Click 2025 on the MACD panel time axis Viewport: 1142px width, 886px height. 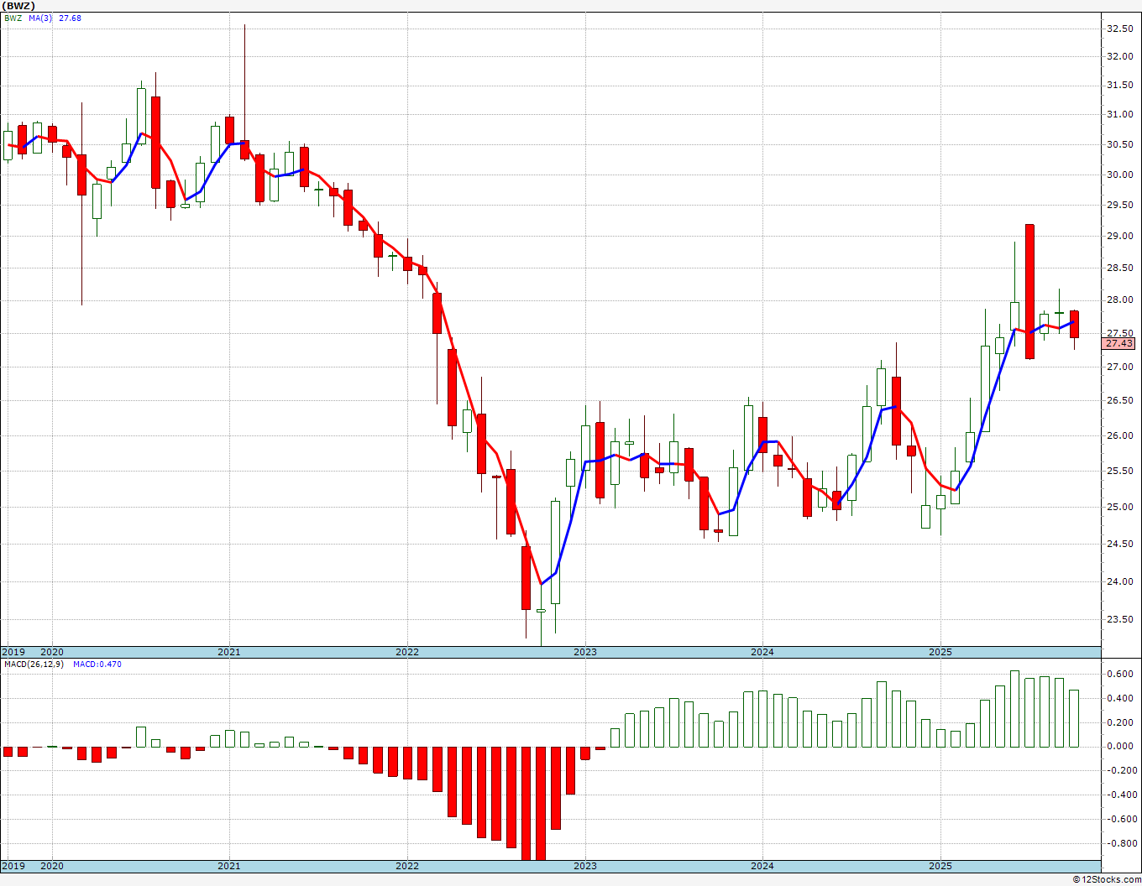[x=940, y=866]
